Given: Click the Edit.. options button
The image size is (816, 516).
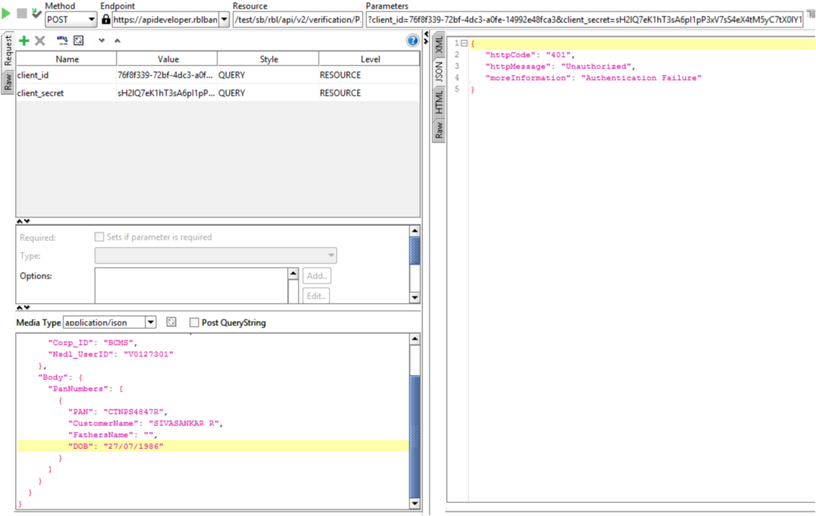Looking at the screenshot, I should pyautogui.click(x=317, y=296).
